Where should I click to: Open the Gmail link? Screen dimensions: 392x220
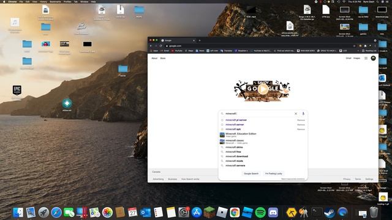pyautogui.click(x=349, y=58)
